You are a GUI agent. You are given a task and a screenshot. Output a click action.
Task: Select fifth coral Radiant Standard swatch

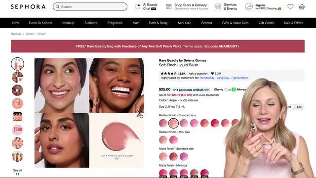[x=204, y=123]
